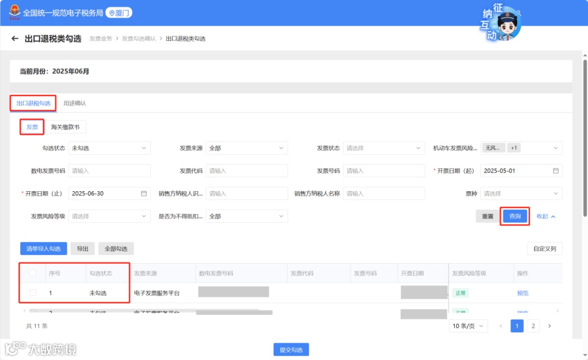Image resolution: width=588 pixels, height=360 pixels.
Task: Click the 销售方纳税人识别号 input field
Action: (x=247, y=193)
